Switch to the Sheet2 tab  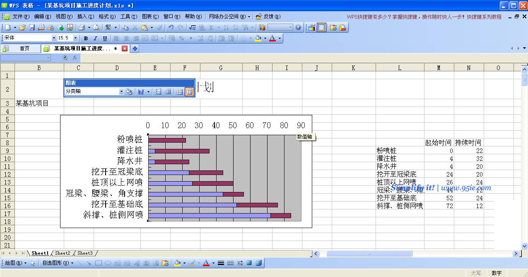[63, 253]
